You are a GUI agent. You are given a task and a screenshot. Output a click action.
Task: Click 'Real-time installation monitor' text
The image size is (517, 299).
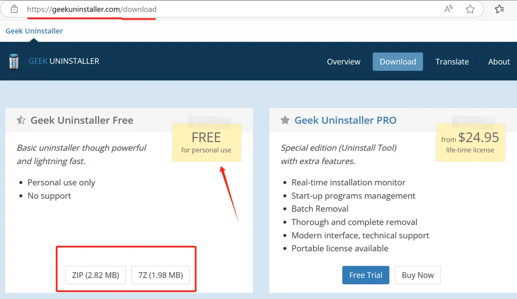pyautogui.click(x=348, y=183)
